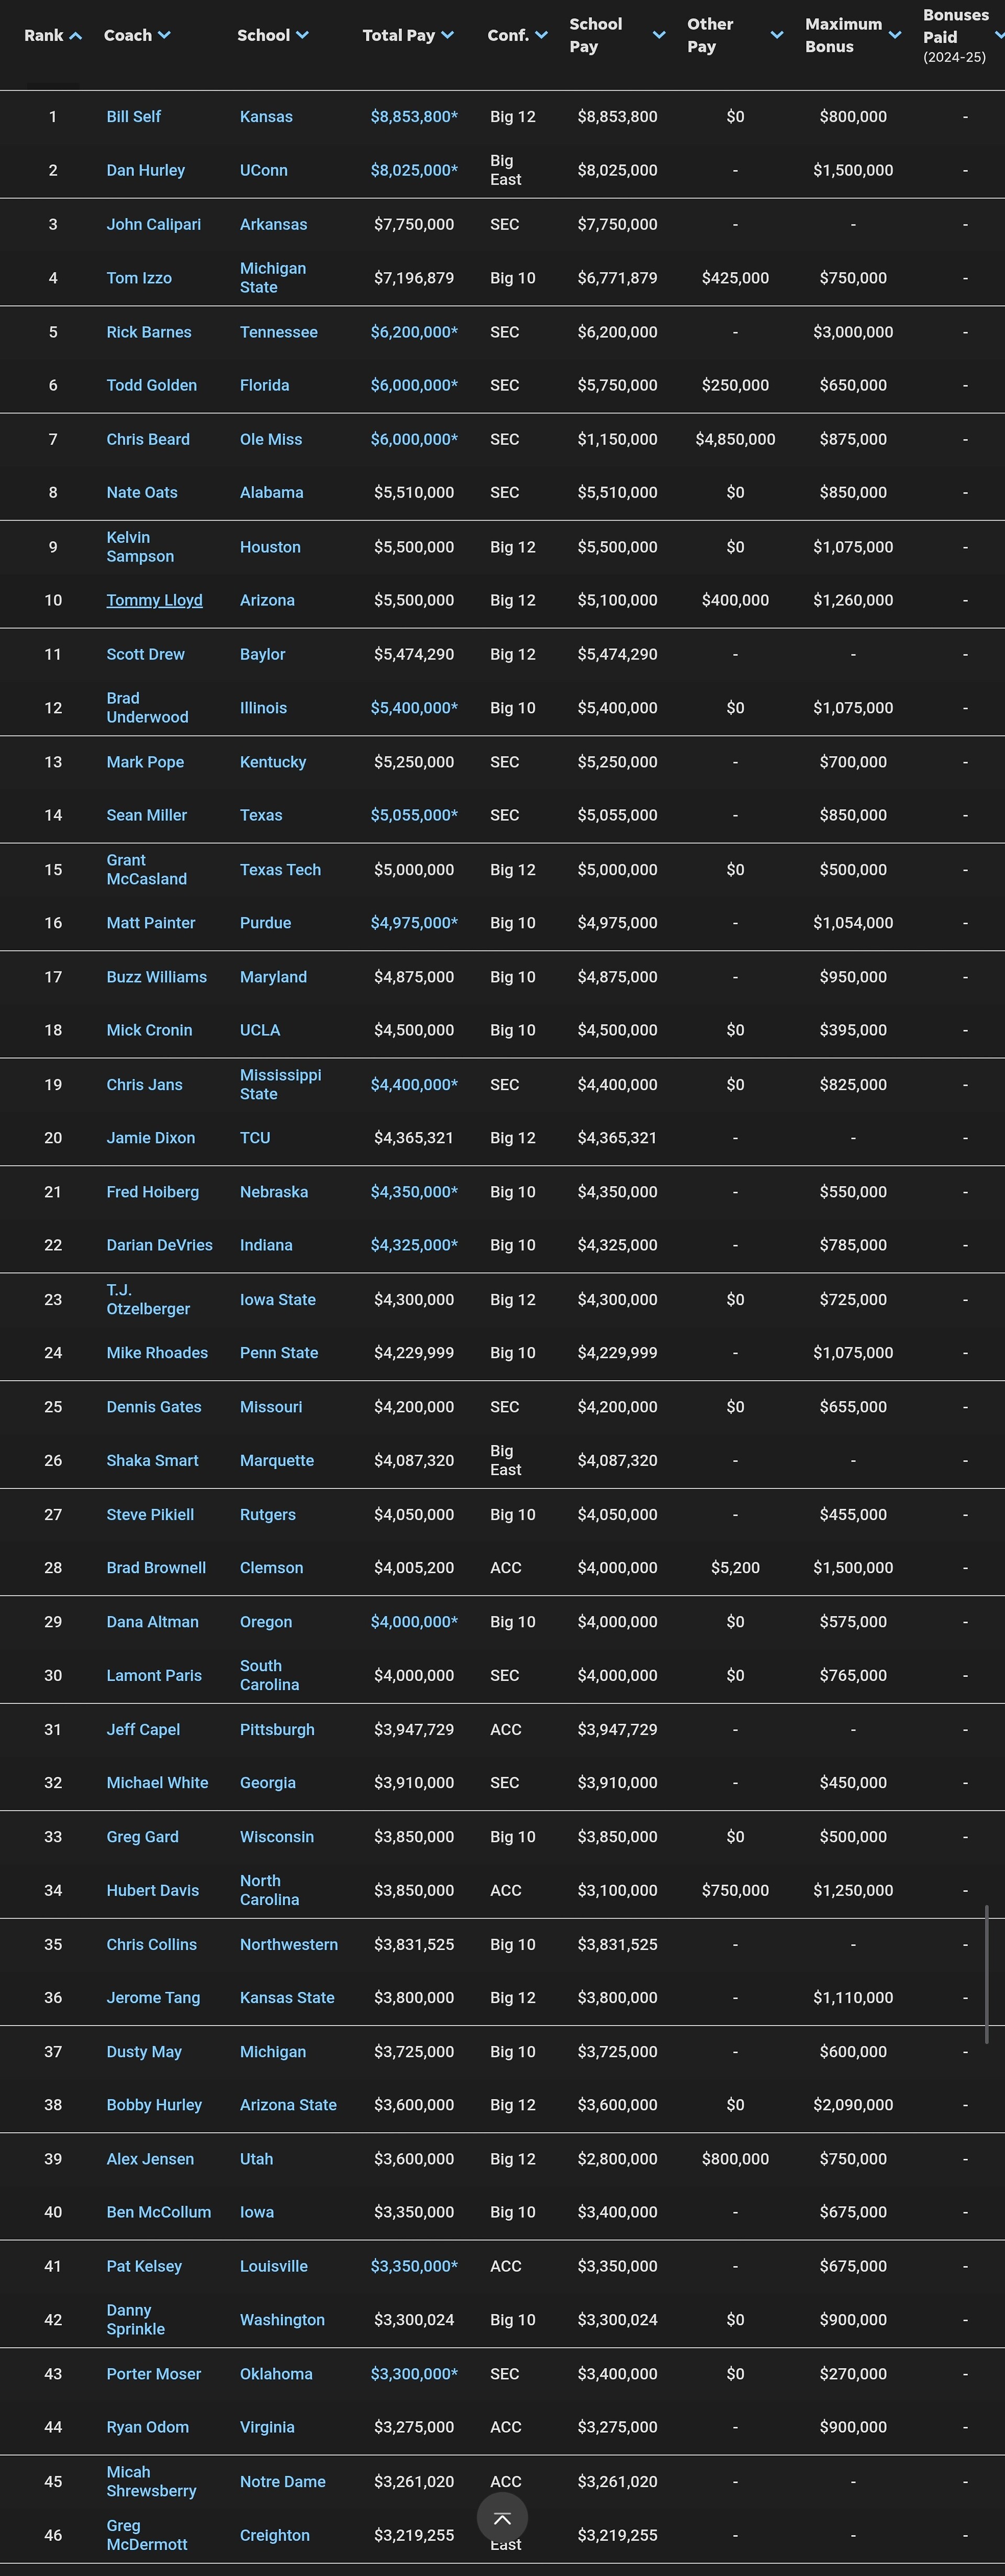Select coach John Calipari
Image resolution: width=1005 pixels, height=2576 pixels.
[154, 224]
